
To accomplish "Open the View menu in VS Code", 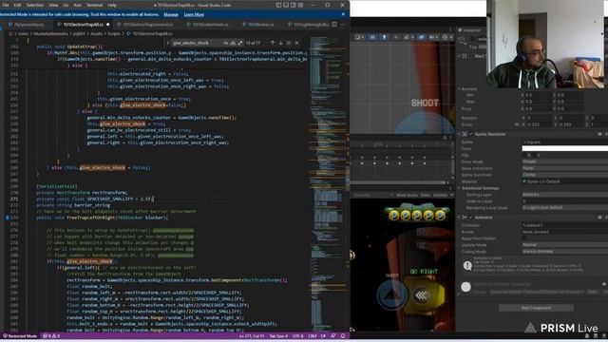I will [53, 5].
